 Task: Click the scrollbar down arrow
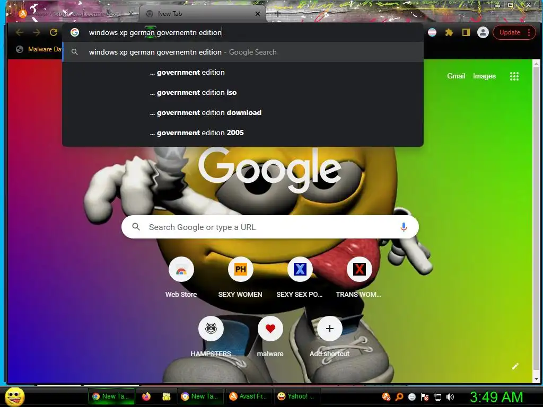tap(536, 379)
